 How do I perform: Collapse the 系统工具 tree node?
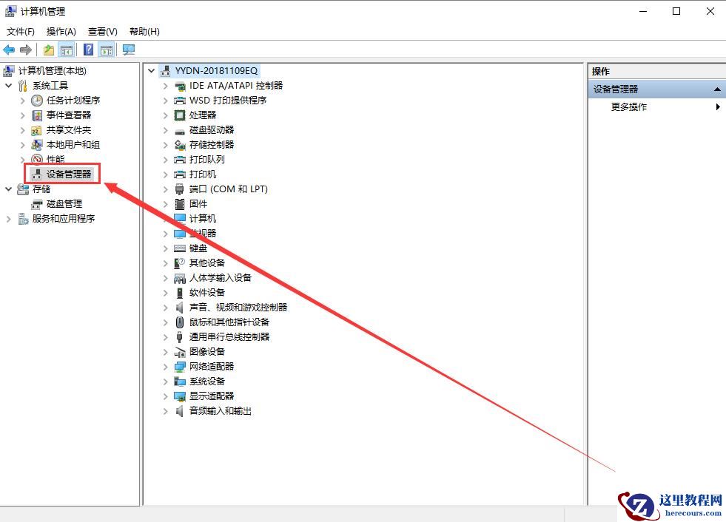pyautogui.click(x=8, y=86)
